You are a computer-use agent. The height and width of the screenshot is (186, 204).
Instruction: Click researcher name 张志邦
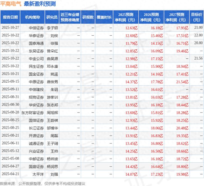tap(52, 105)
